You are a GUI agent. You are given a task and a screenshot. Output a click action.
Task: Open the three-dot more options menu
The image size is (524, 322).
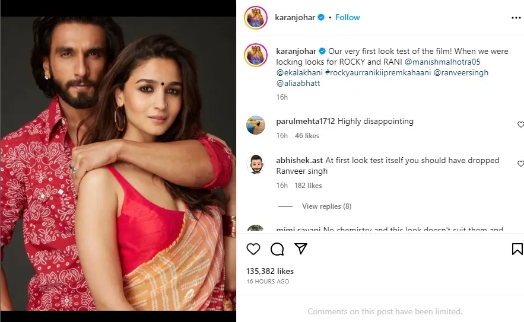point(516,18)
